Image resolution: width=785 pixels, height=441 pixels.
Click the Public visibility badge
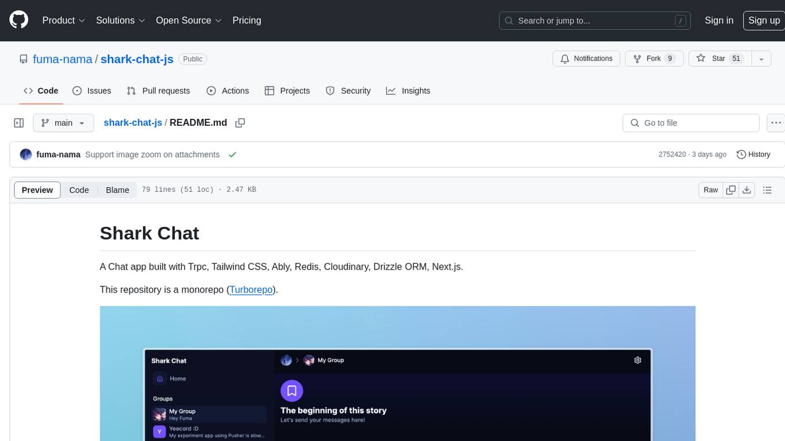click(x=193, y=59)
